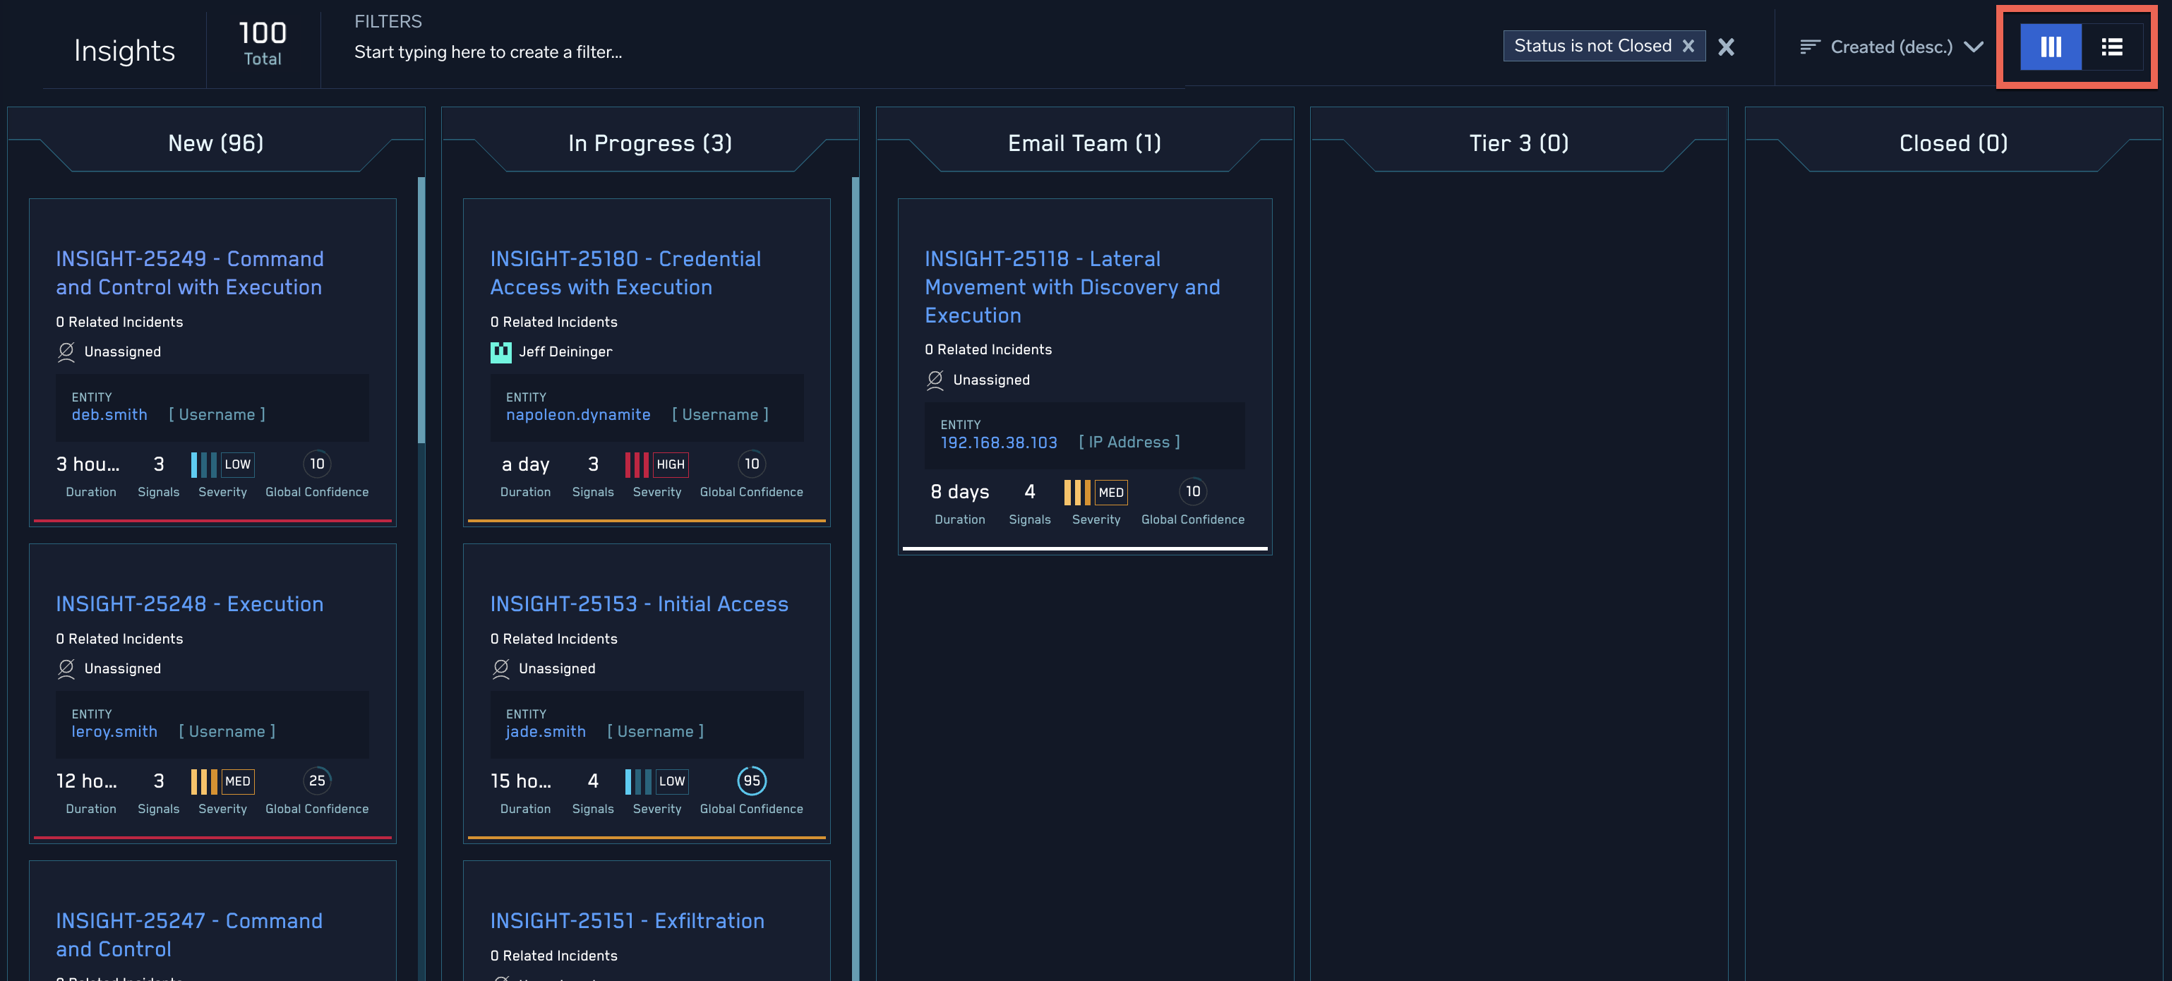Click the MED severity bars on INSIGHT-25118
2172x981 pixels.
click(x=1079, y=492)
